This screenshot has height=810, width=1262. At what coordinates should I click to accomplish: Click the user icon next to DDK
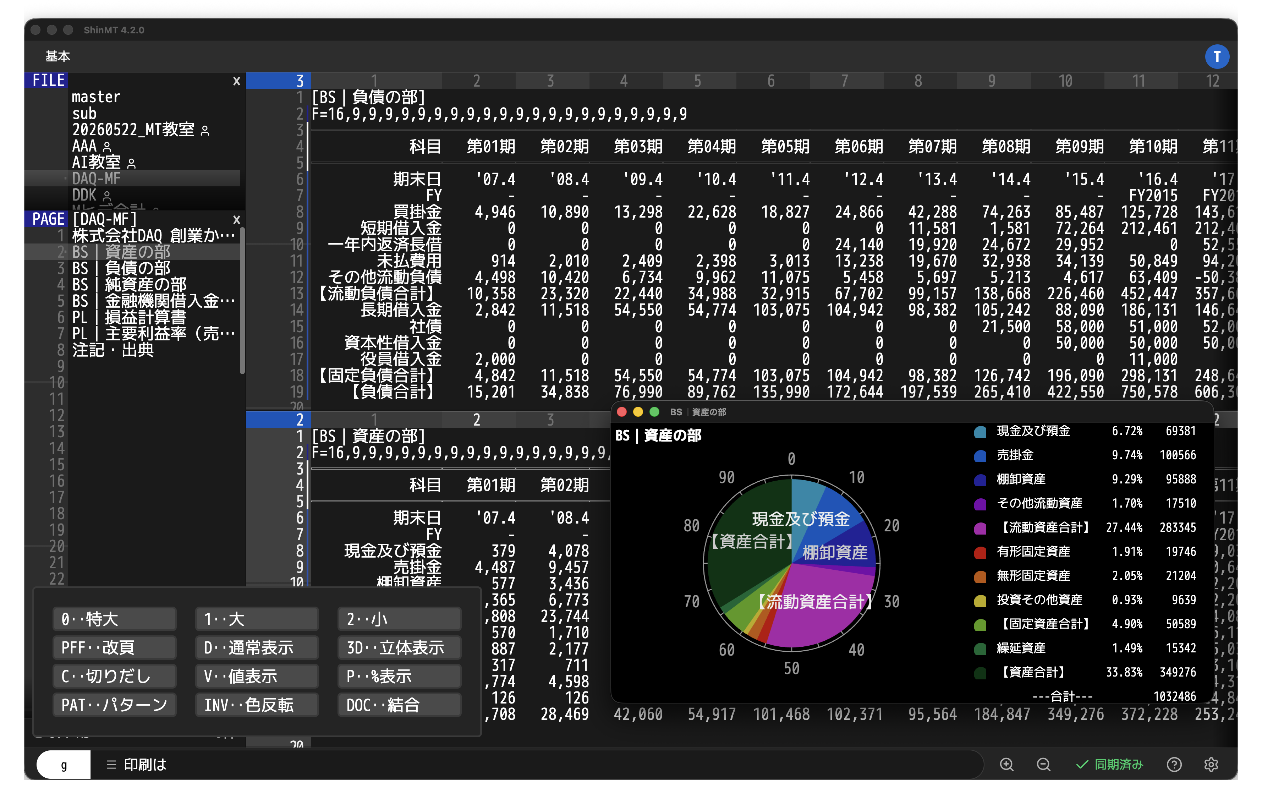(x=107, y=196)
